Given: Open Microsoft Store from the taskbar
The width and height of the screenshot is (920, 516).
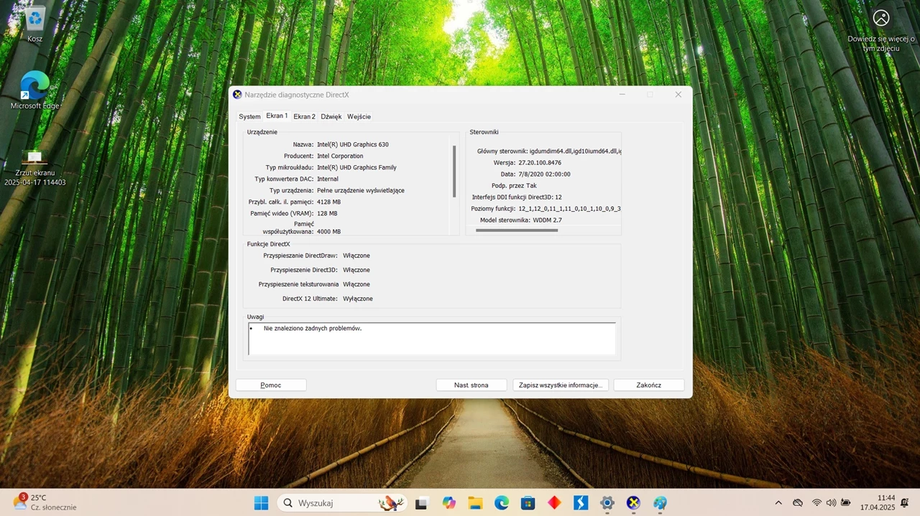Looking at the screenshot, I should (528, 503).
